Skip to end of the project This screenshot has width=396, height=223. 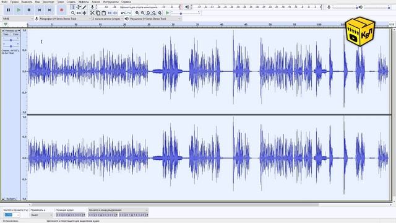[49, 10]
